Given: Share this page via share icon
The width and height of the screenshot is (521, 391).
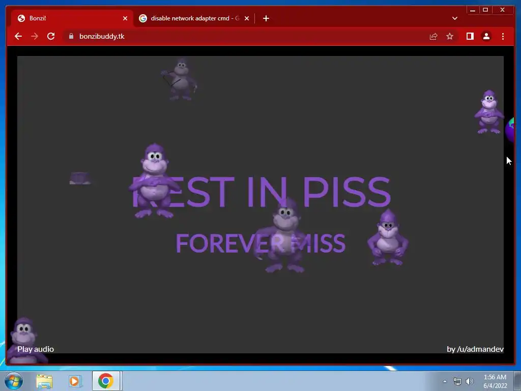Looking at the screenshot, I should click(433, 36).
